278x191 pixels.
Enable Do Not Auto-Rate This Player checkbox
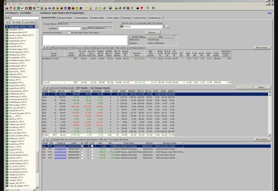pyautogui.click(x=69, y=32)
